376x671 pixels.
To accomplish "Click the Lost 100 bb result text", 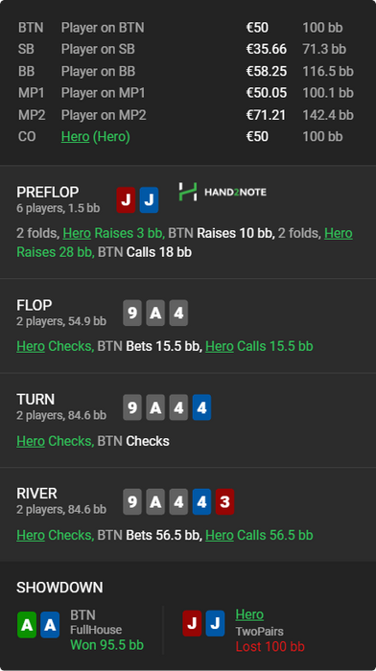I will click(x=270, y=647).
